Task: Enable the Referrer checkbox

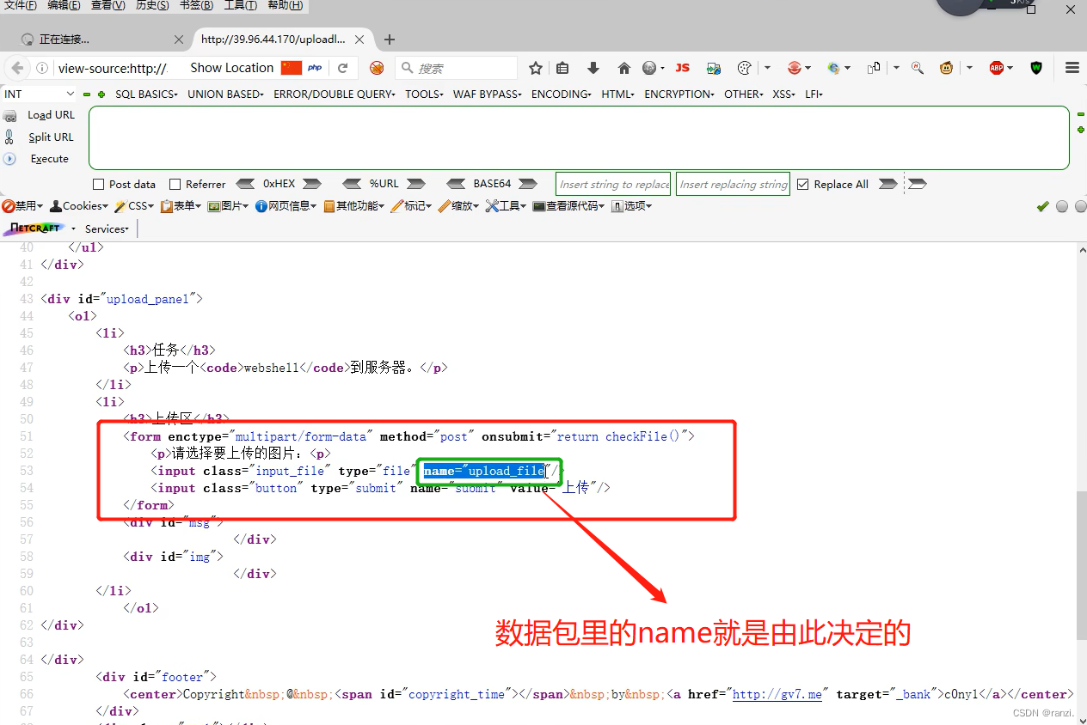Action: click(175, 185)
